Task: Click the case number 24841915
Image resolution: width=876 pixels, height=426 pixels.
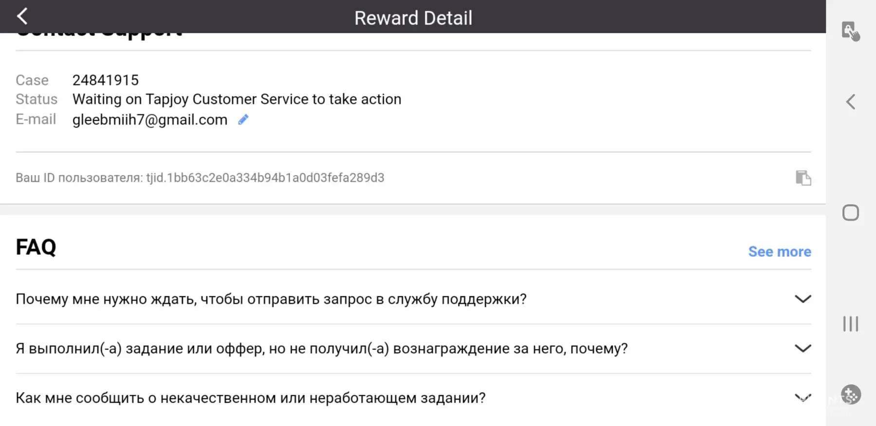Action: coord(106,80)
